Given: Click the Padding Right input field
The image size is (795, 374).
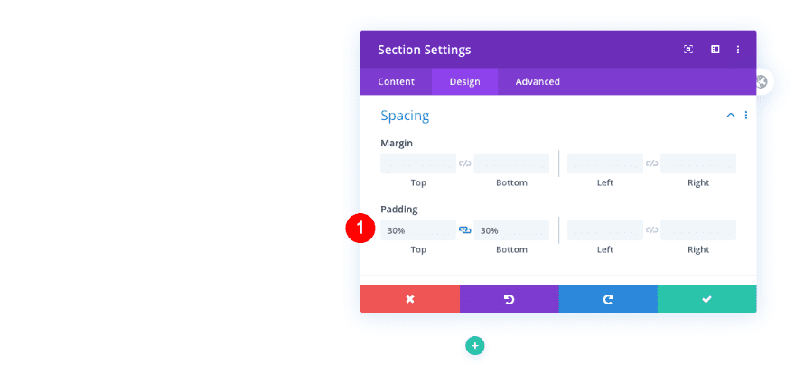Looking at the screenshot, I should [x=697, y=230].
